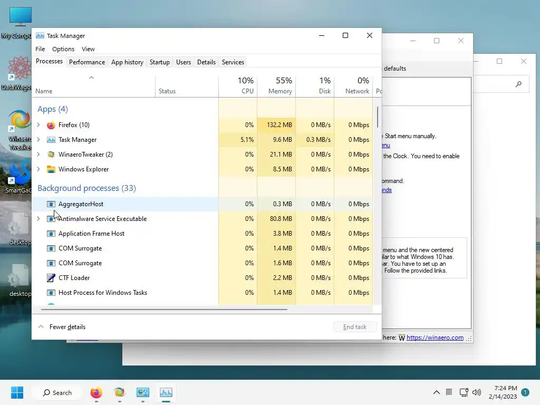
Task: Open the winaero.com link
Action: click(435, 337)
